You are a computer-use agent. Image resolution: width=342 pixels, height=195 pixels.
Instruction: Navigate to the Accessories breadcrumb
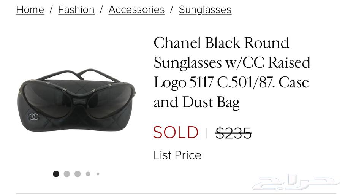pos(136,10)
